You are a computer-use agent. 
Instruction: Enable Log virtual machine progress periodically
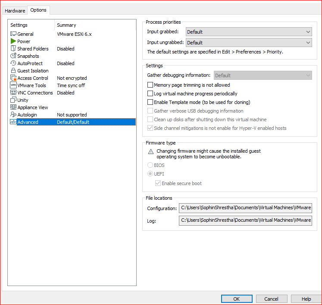pos(150,94)
